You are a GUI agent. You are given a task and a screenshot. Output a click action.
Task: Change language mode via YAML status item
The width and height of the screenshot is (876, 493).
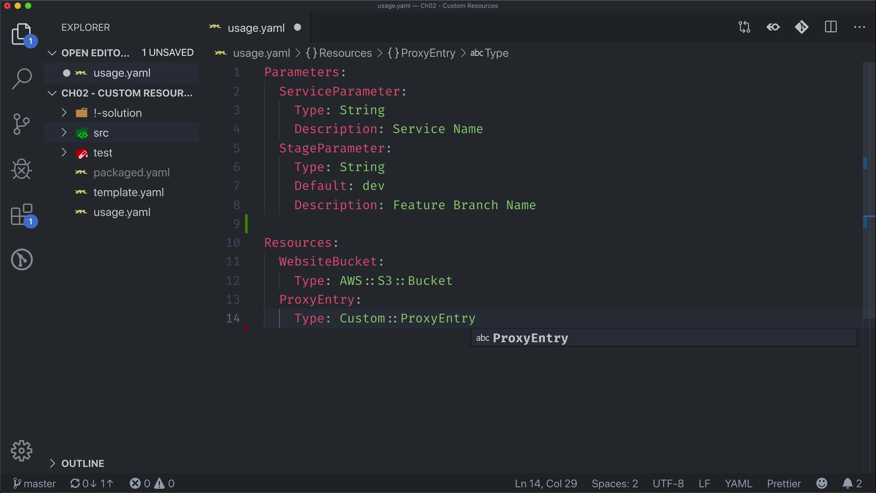(x=738, y=483)
